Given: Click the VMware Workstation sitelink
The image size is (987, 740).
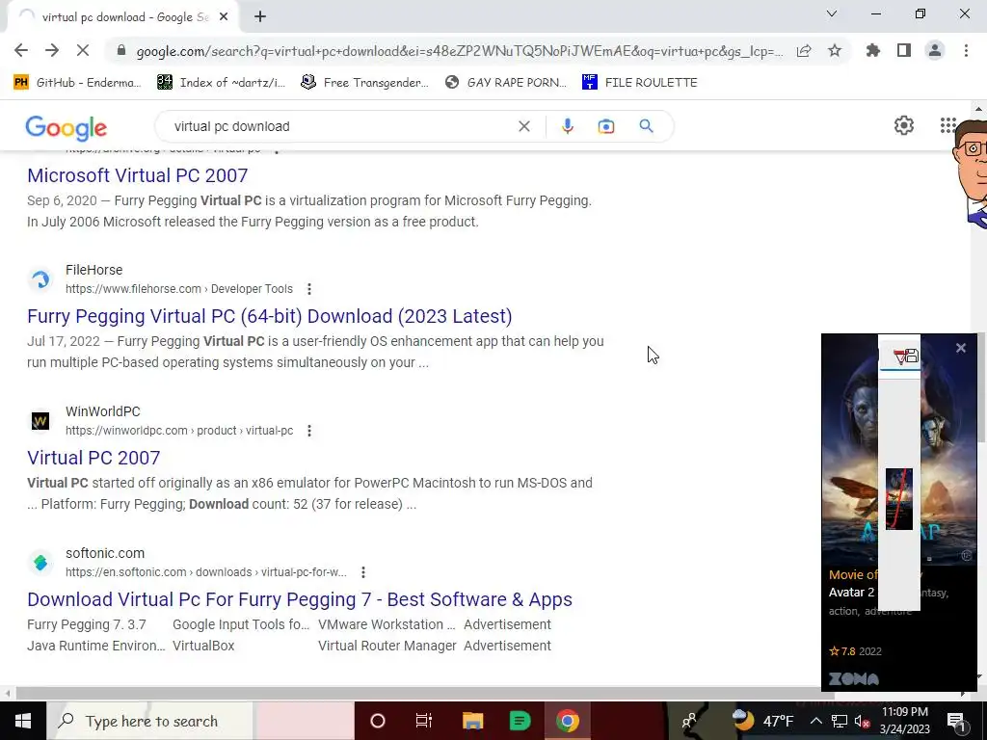Looking at the screenshot, I should (x=387, y=624).
